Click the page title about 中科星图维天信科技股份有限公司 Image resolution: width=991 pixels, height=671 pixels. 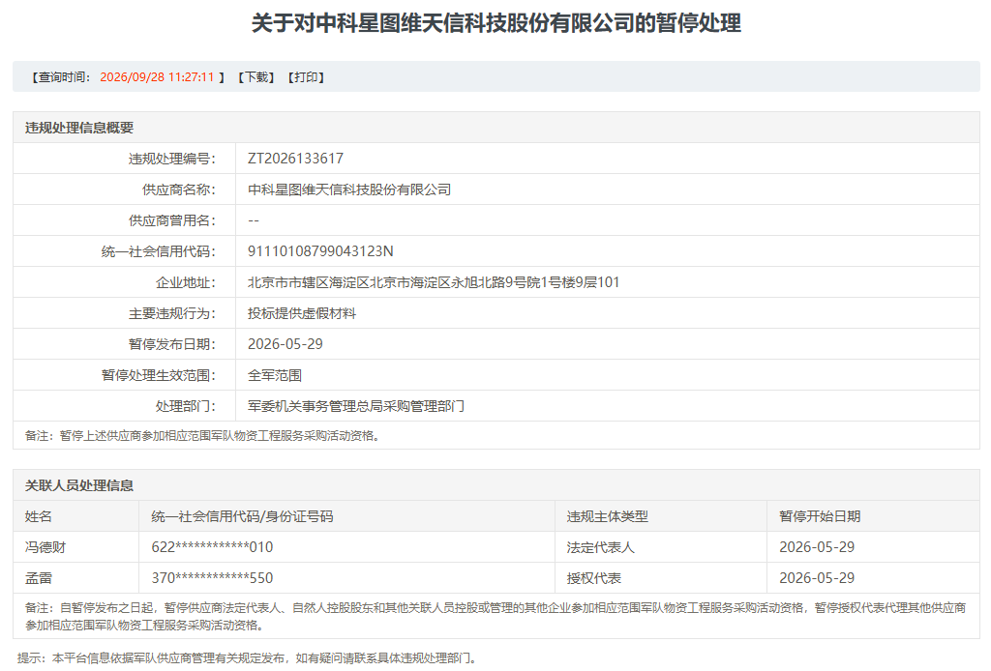coord(496,23)
